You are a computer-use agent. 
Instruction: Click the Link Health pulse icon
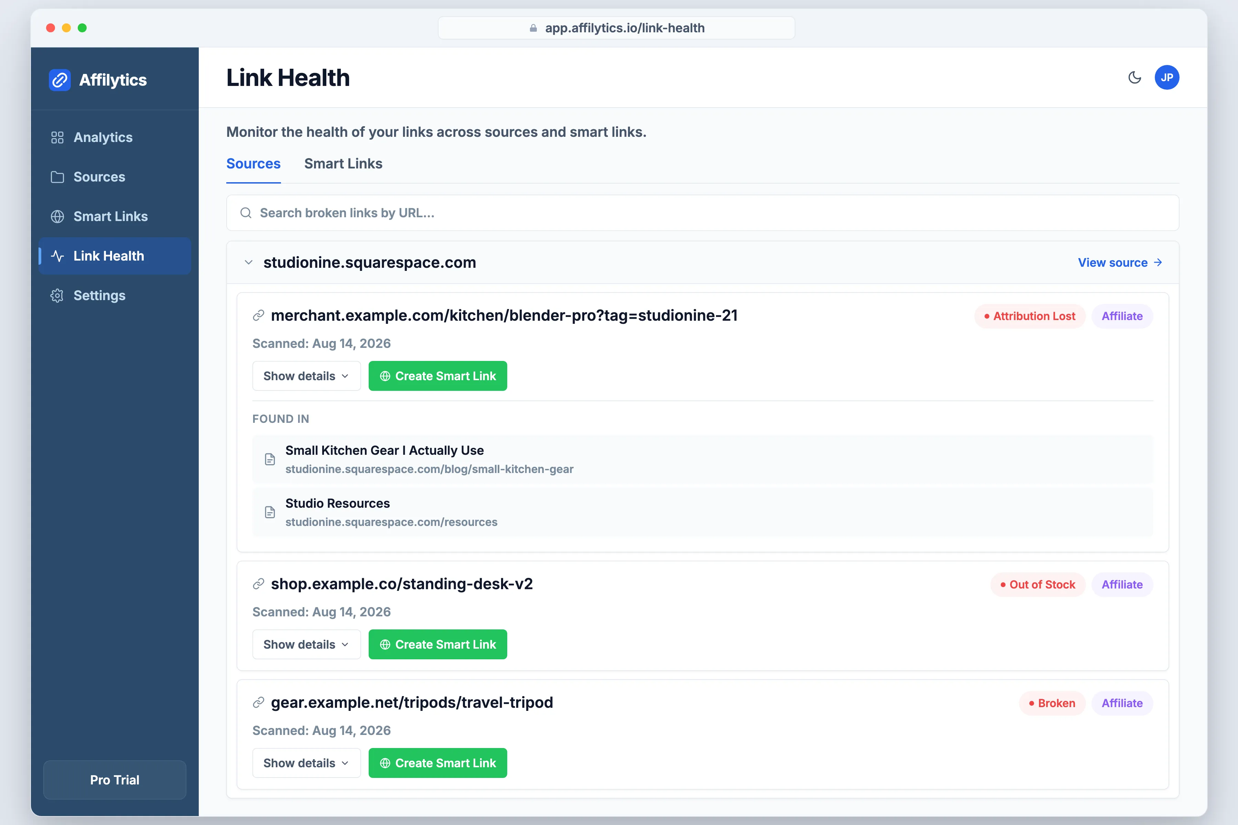pos(57,256)
